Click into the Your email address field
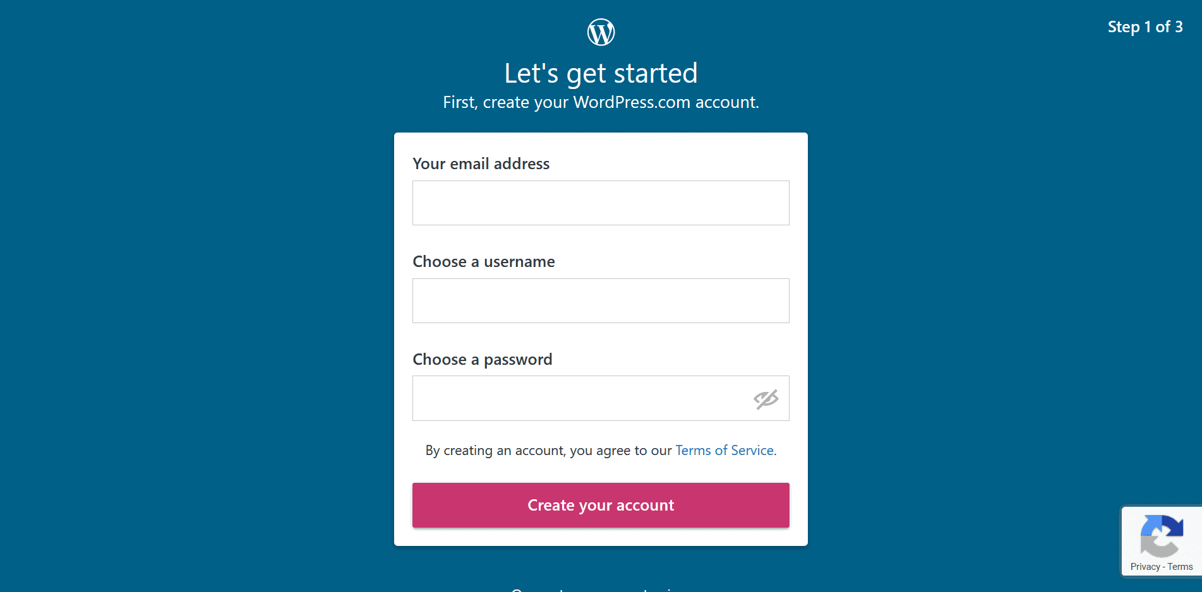 tap(601, 203)
